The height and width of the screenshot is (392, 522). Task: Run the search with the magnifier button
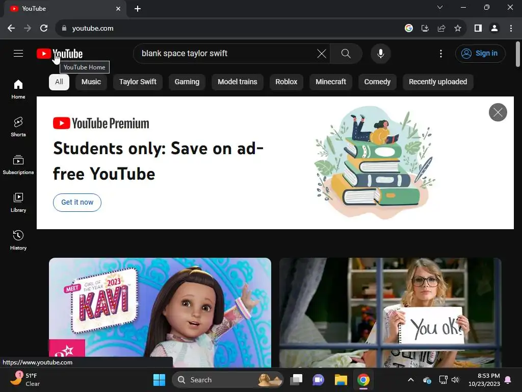pyautogui.click(x=346, y=53)
